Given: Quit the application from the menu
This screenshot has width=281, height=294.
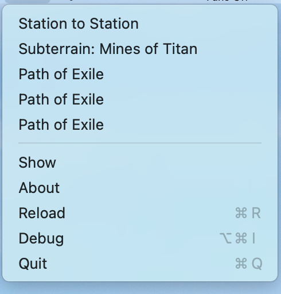Looking at the screenshot, I should coord(140,264).
